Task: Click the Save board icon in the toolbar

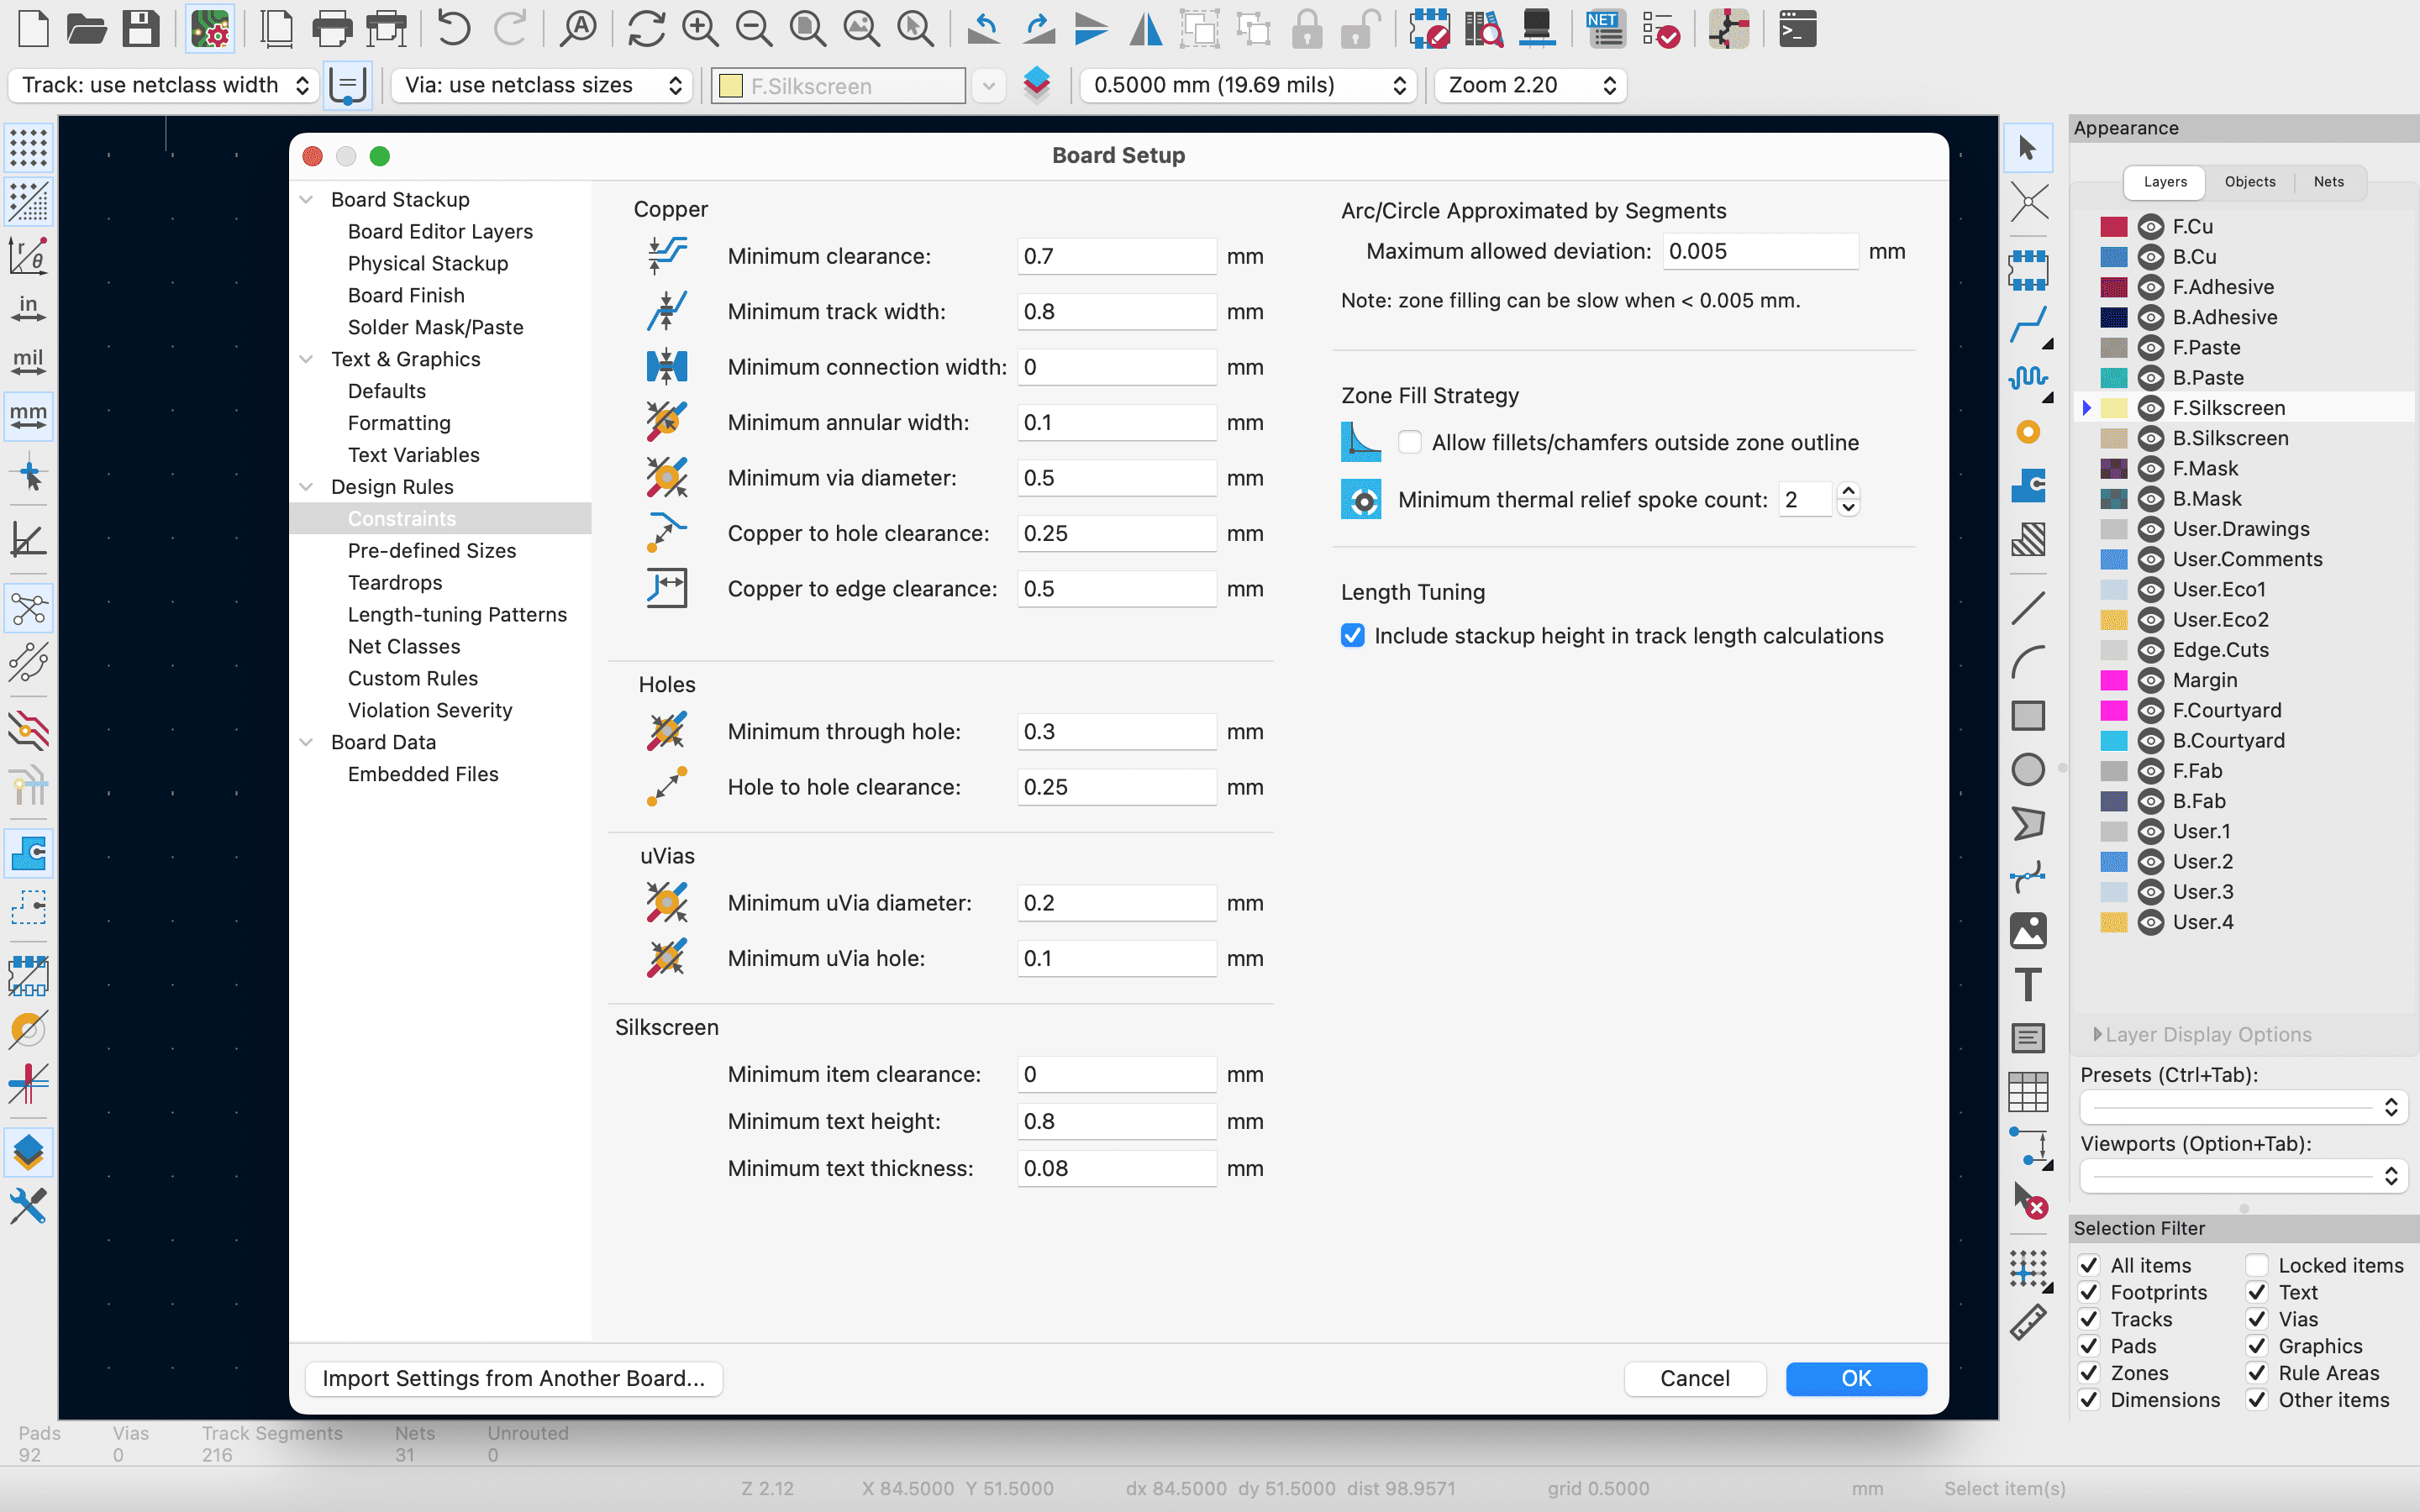Action: click(x=141, y=29)
